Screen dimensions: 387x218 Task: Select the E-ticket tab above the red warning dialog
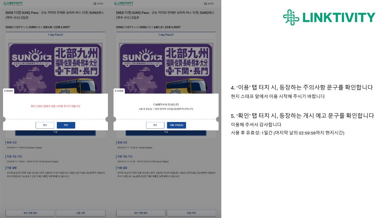(9, 91)
